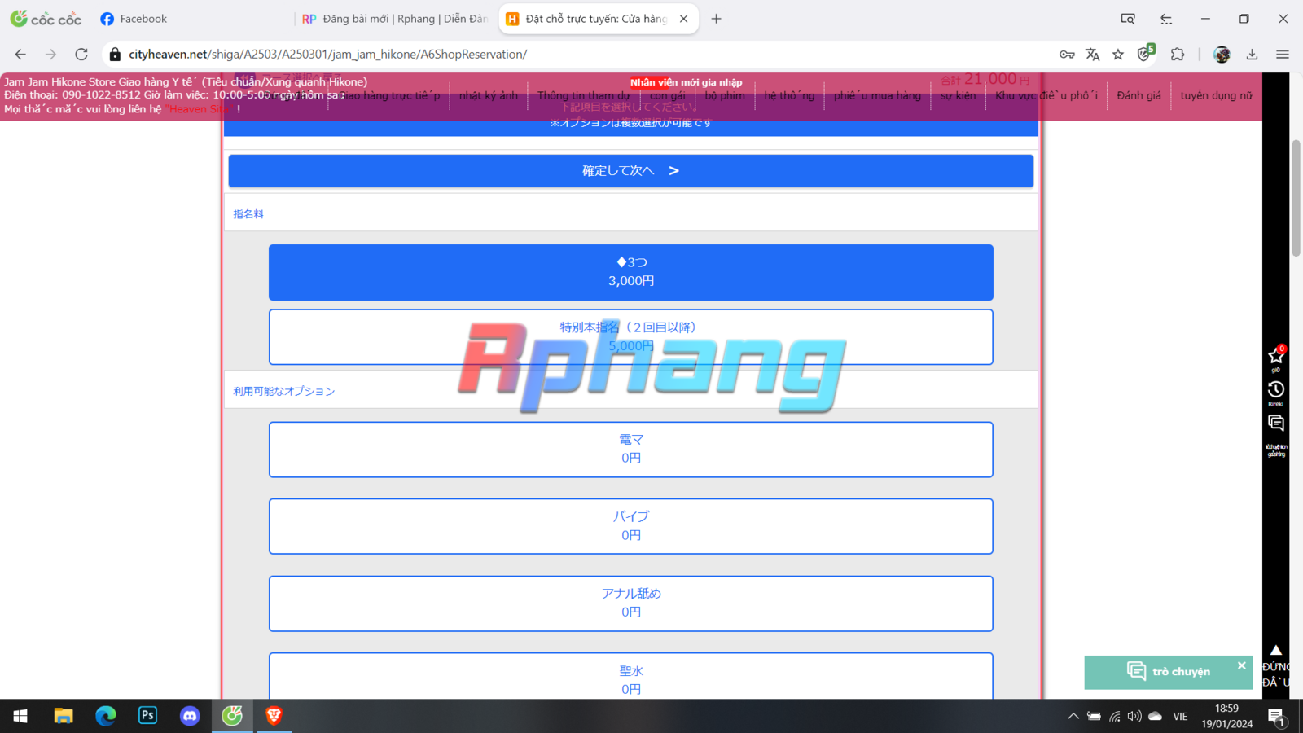Close the trò chuyện chat widget
1303x733 pixels.
[x=1242, y=665]
